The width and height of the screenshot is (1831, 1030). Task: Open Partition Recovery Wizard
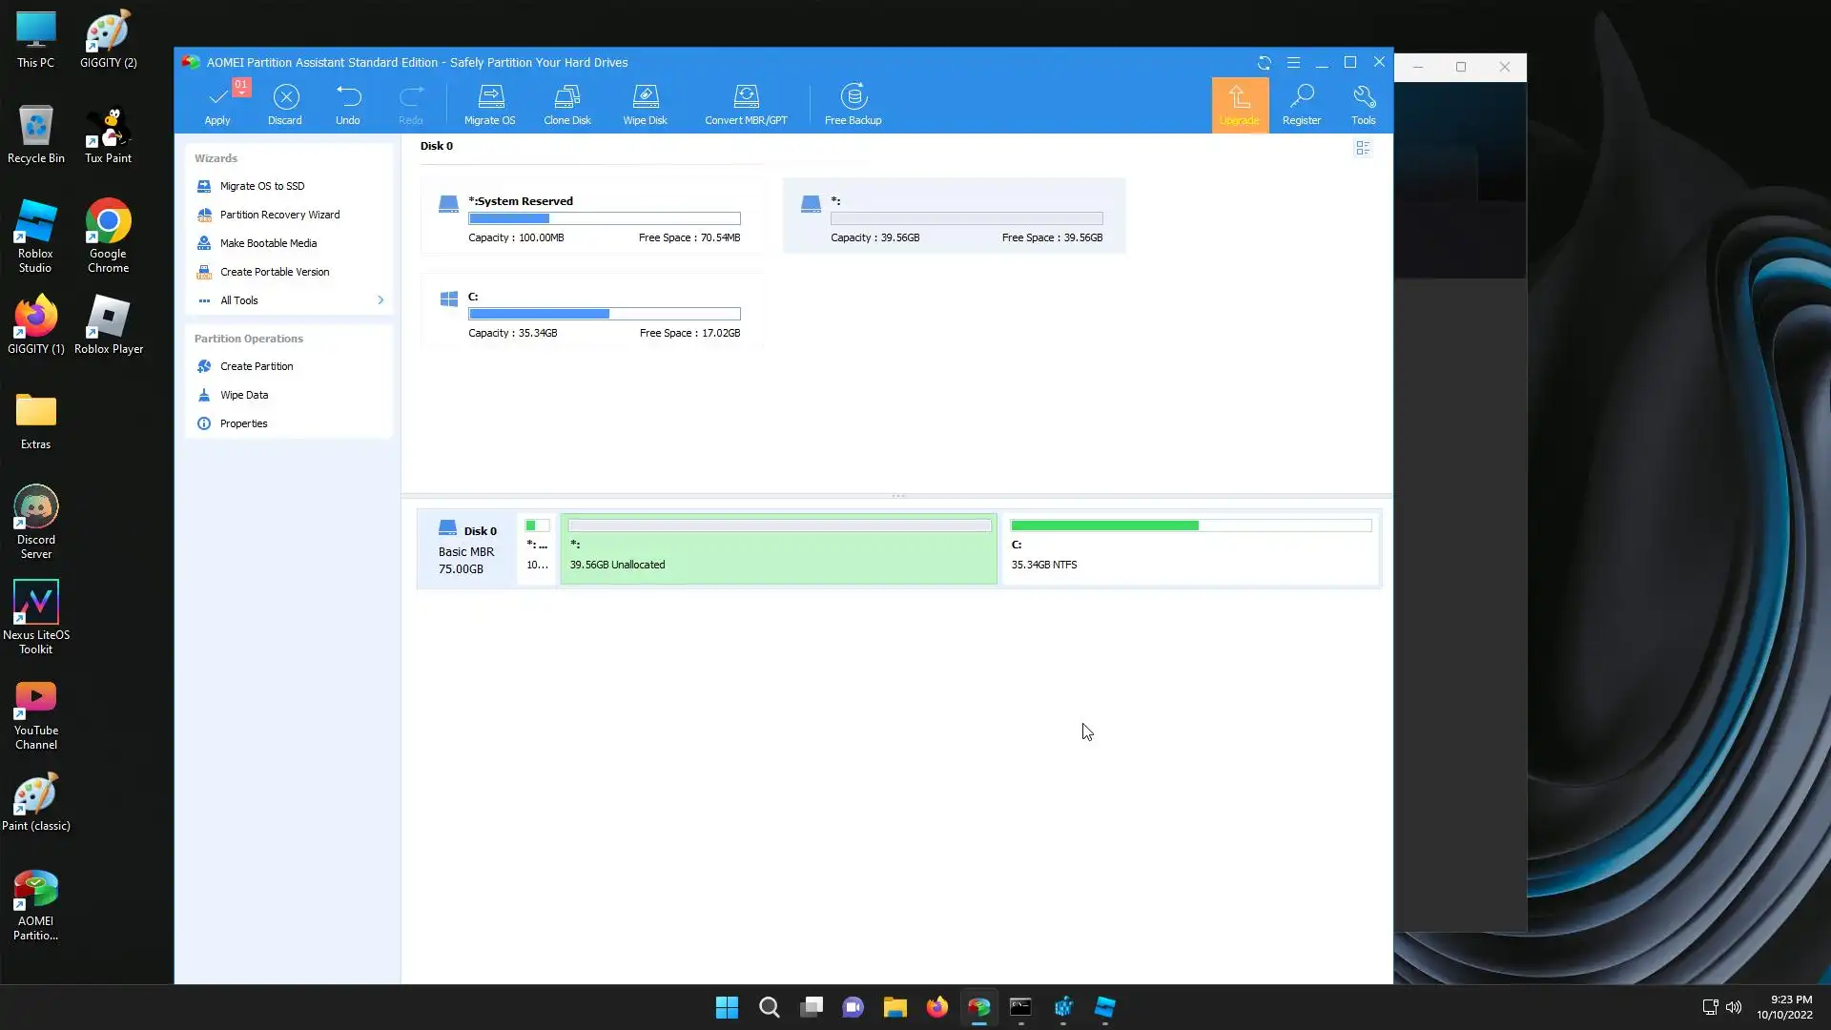coord(279,215)
